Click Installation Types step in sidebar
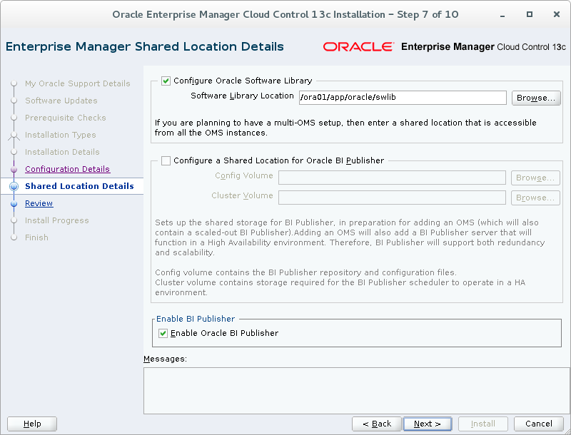The height and width of the screenshot is (435, 571). [61, 135]
